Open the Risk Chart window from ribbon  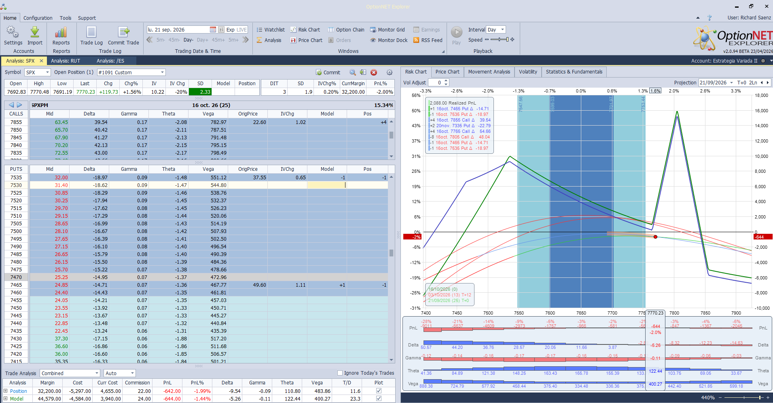tap(305, 29)
